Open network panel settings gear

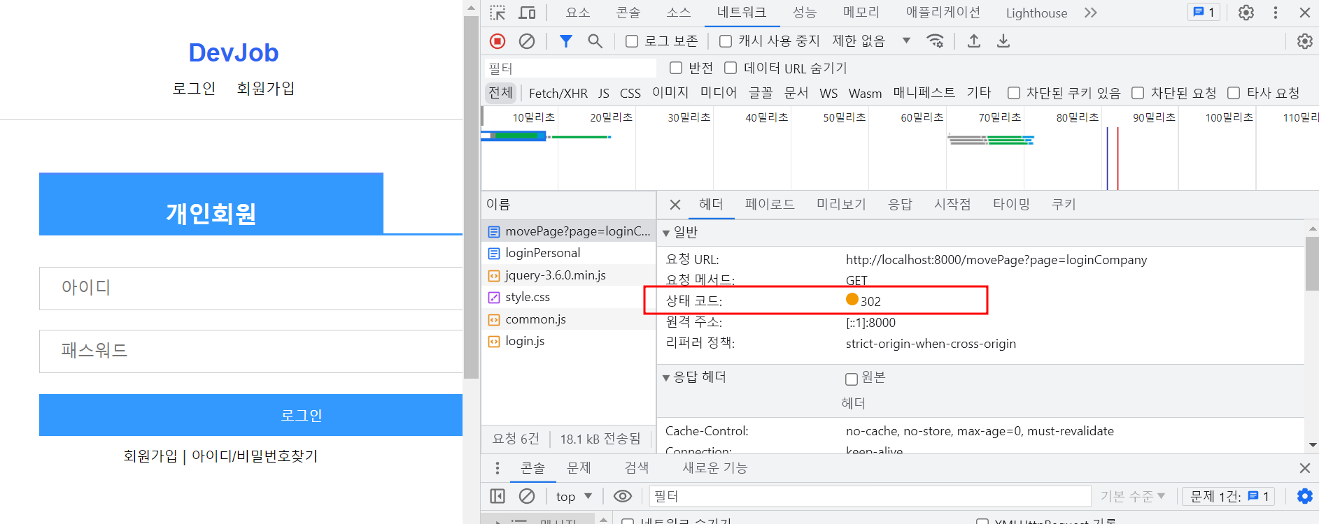tap(1305, 41)
